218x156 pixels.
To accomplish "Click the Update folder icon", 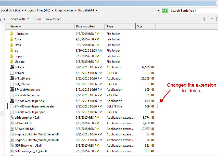I will 12,62.
